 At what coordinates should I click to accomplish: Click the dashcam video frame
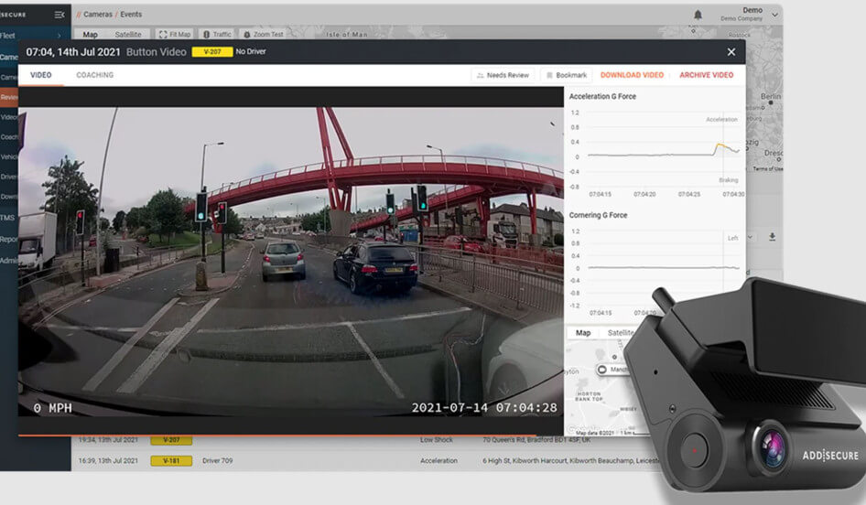click(291, 262)
